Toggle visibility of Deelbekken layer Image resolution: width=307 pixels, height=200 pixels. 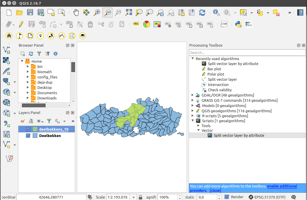pos(28,136)
